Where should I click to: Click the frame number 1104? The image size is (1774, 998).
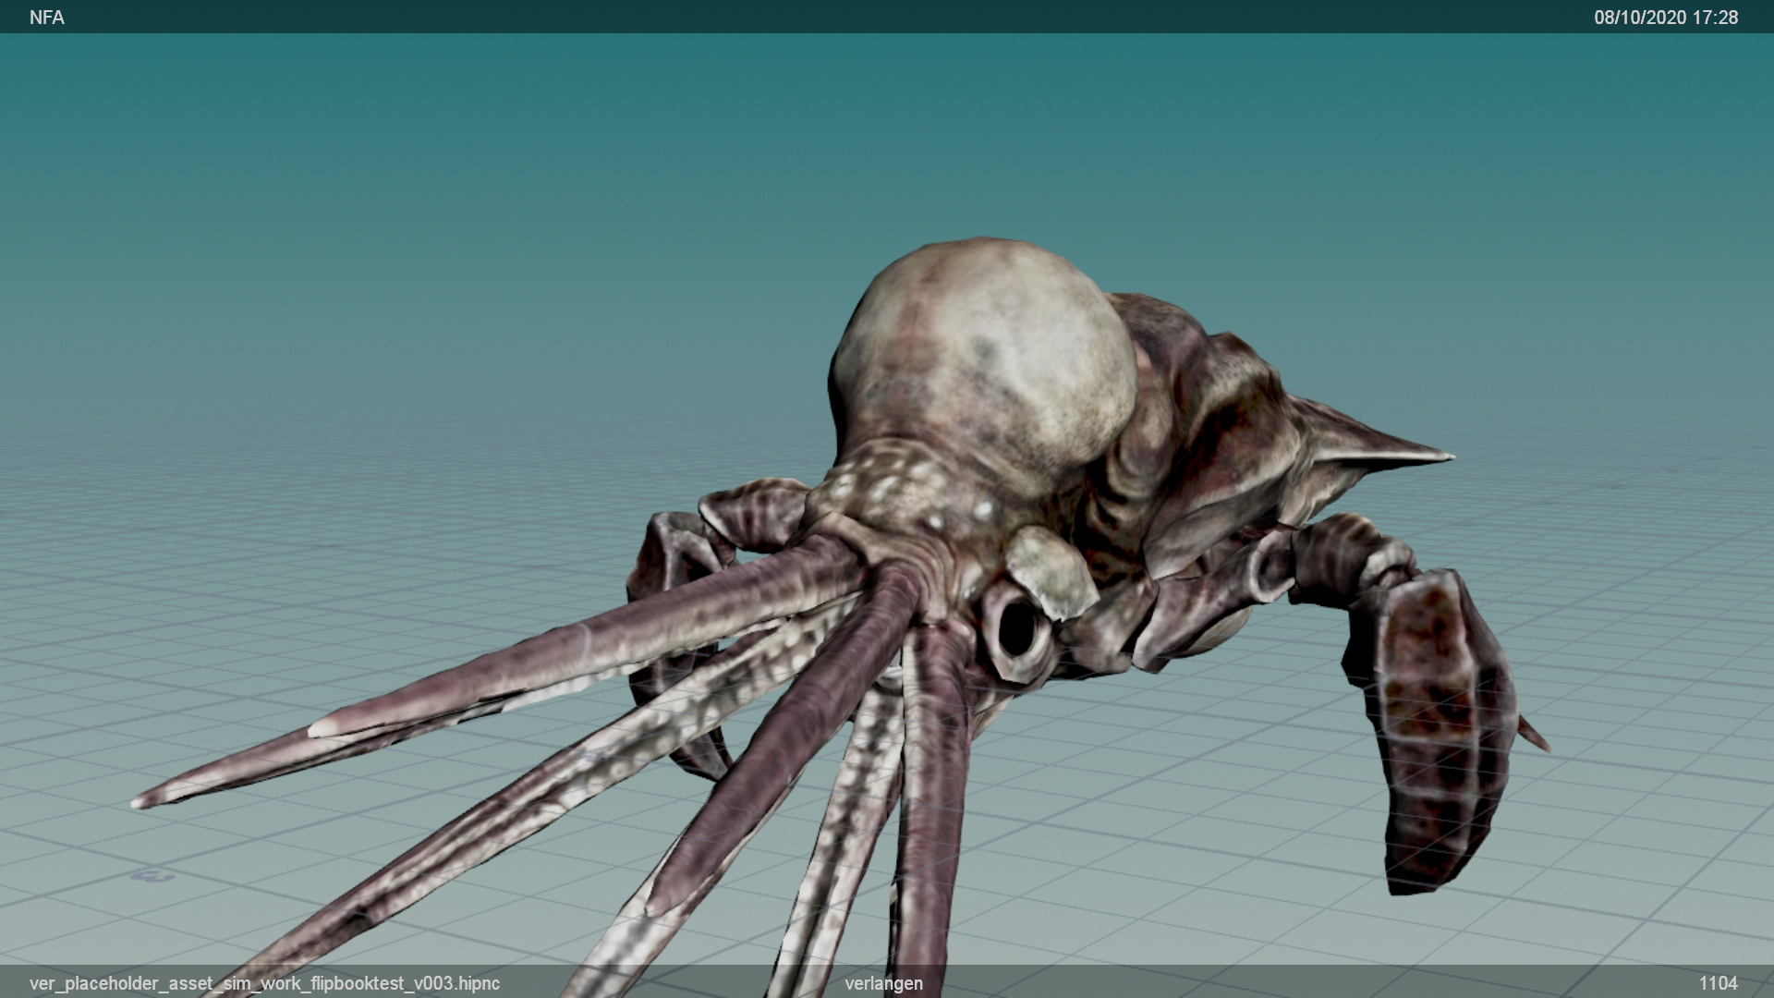[x=1718, y=983]
